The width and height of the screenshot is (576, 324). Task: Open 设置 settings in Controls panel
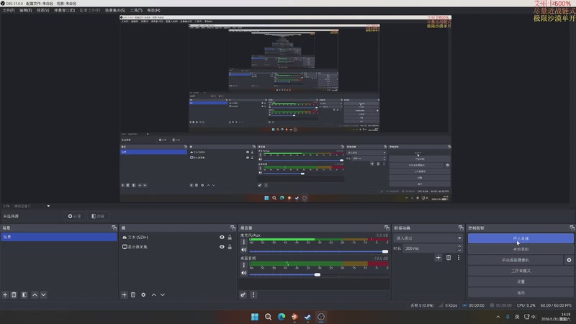(521, 282)
